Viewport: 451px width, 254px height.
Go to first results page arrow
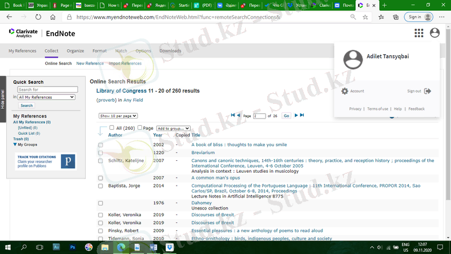point(232,115)
